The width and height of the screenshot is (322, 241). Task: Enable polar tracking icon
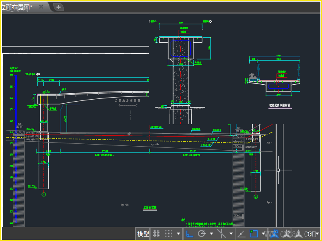pyautogui.click(x=202, y=233)
